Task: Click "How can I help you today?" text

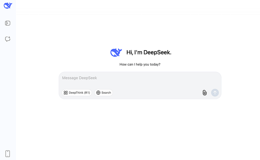Action: 140,64
